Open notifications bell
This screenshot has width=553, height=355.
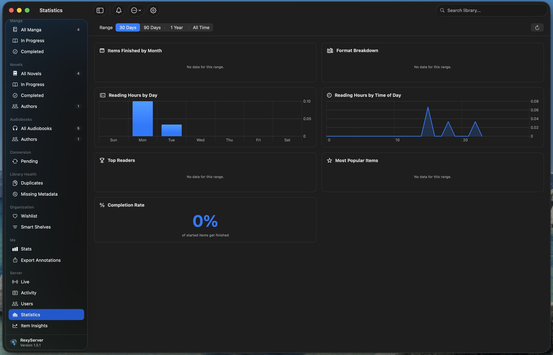coord(119,10)
